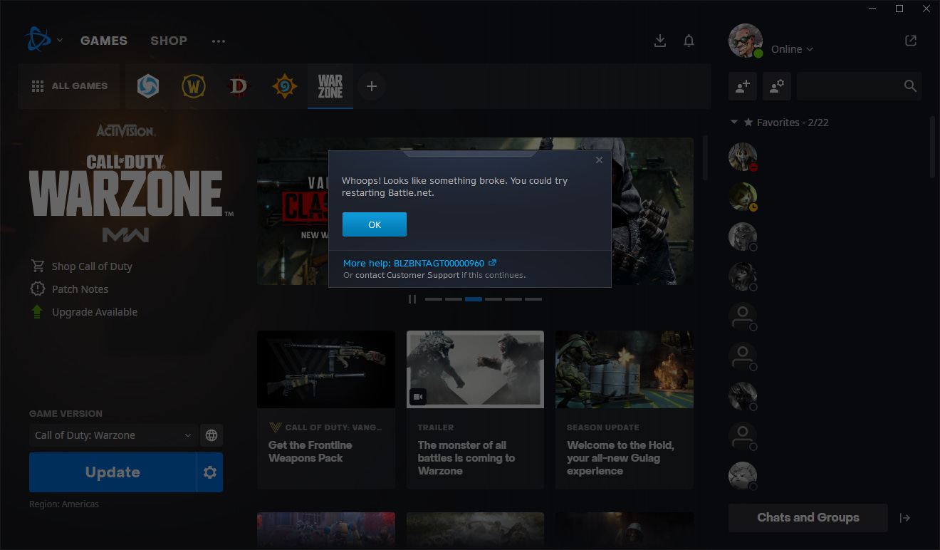Click the user profile avatar

click(x=746, y=41)
